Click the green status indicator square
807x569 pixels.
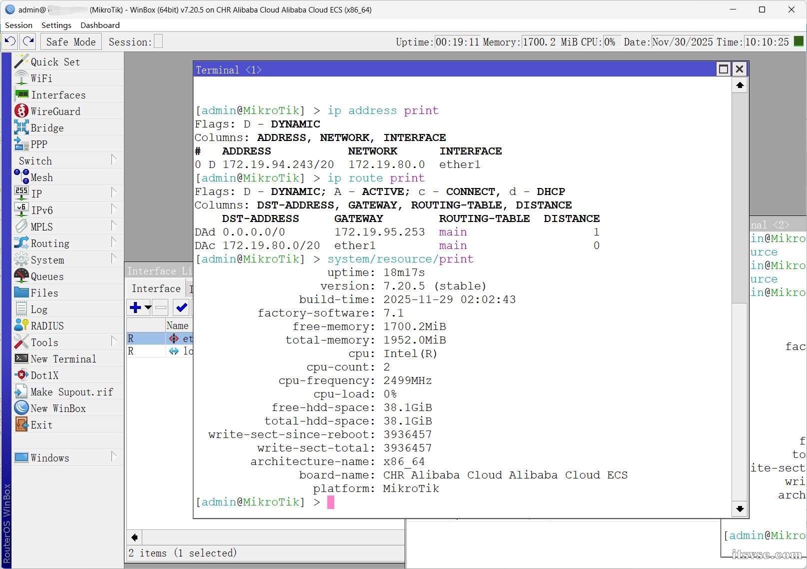799,41
